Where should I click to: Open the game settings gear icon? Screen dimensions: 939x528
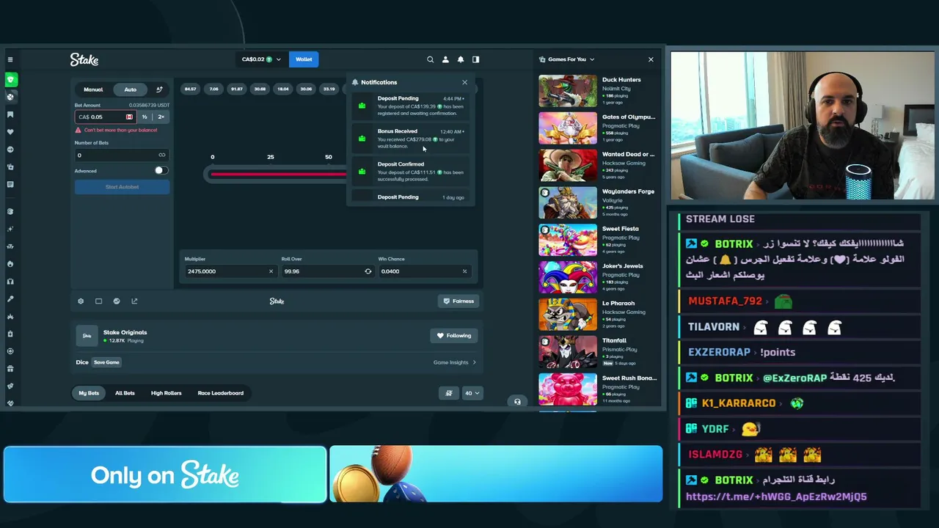click(81, 301)
